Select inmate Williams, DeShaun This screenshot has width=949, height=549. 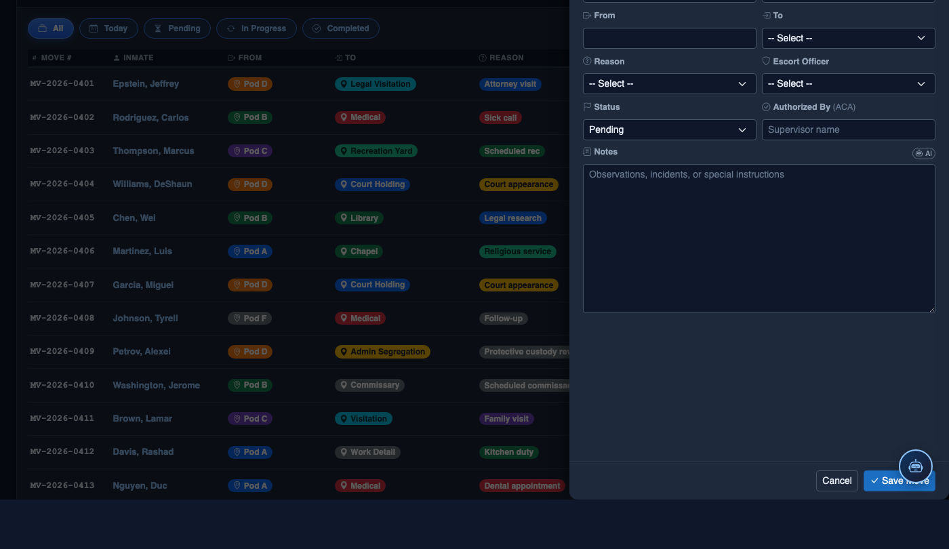coord(153,184)
